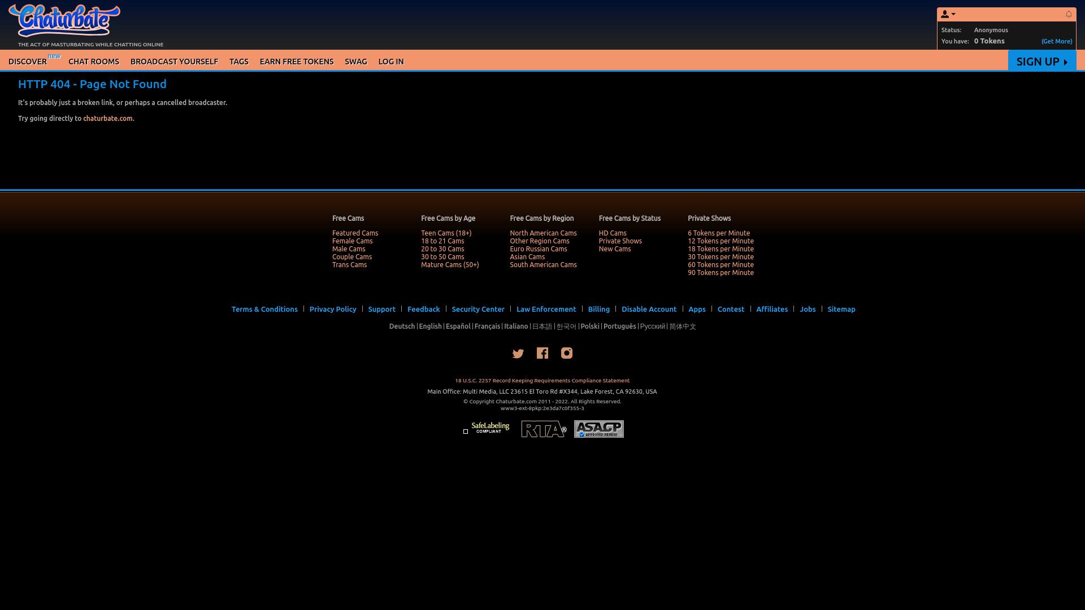The height and width of the screenshot is (610, 1085).
Task: Open Disable Account link
Action: pyautogui.click(x=649, y=310)
